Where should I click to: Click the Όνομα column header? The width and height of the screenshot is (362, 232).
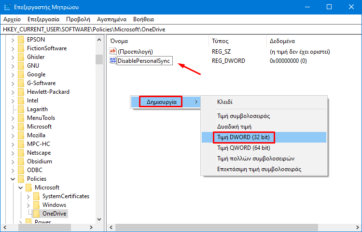[158, 41]
